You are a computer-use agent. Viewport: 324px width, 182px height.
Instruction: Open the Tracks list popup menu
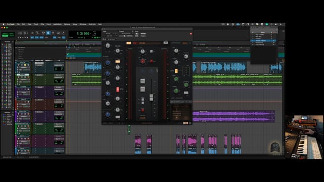tap(13, 42)
